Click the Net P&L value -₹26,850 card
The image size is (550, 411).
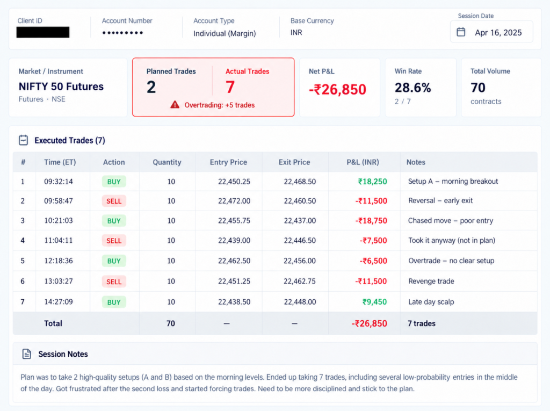click(339, 88)
